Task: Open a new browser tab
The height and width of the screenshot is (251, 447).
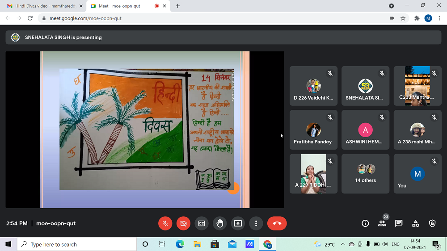Action: (178, 6)
